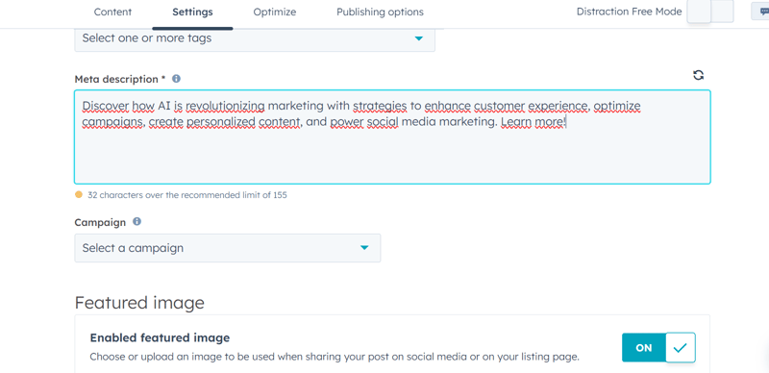
Task: Click the Meta description info icon
Action: 176,79
